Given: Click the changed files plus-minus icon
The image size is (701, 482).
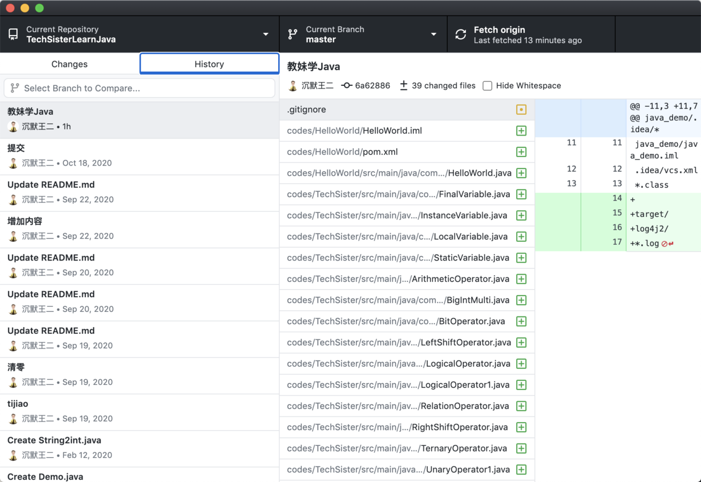Looking at the screenshot, I should [x=404, y=86].
